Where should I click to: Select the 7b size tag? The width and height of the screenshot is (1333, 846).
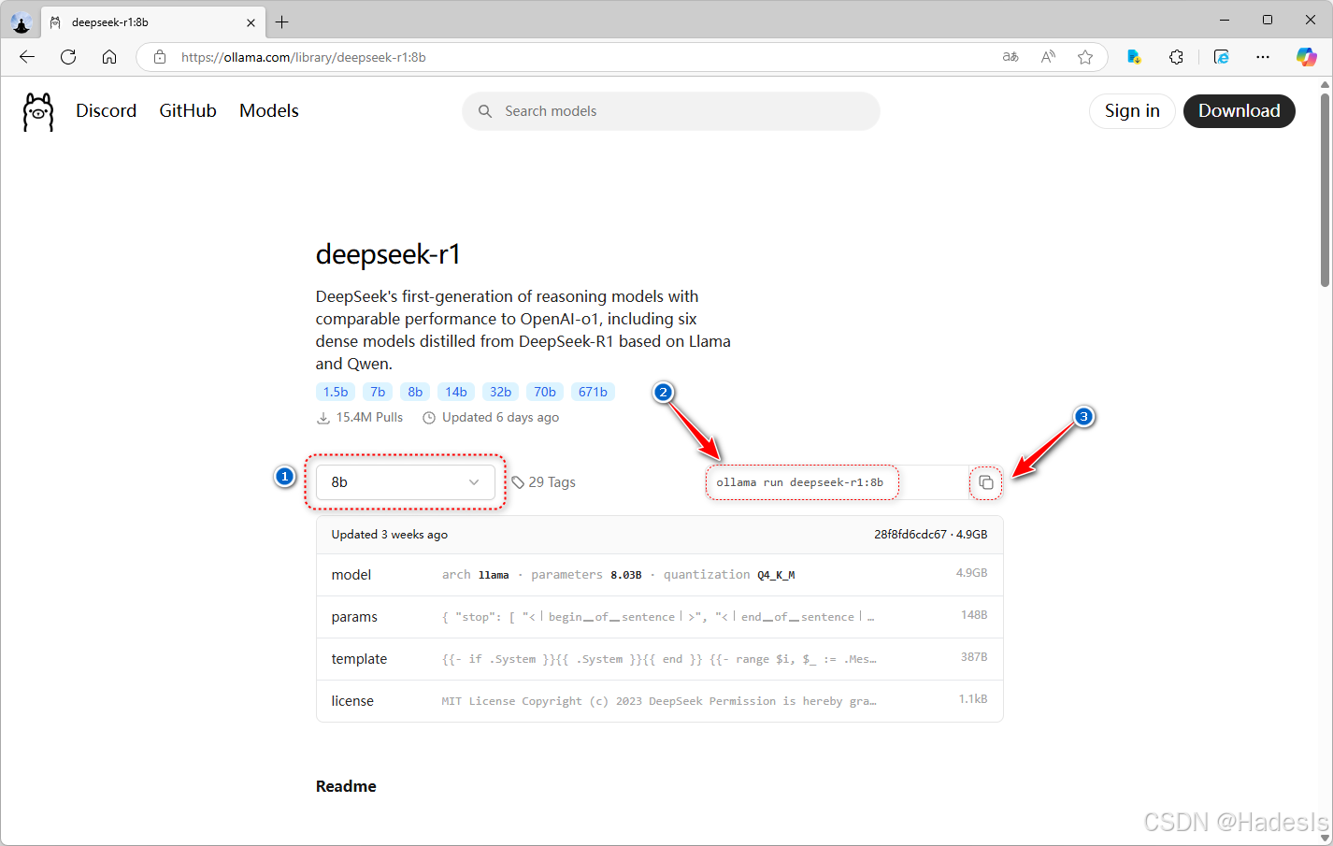[x=378, y=392]
